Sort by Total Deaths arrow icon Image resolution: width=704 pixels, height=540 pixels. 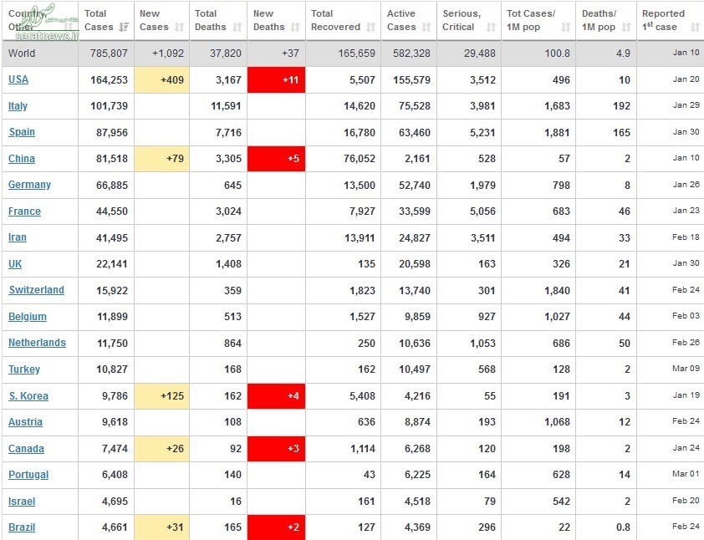click(x=237, y=28)
